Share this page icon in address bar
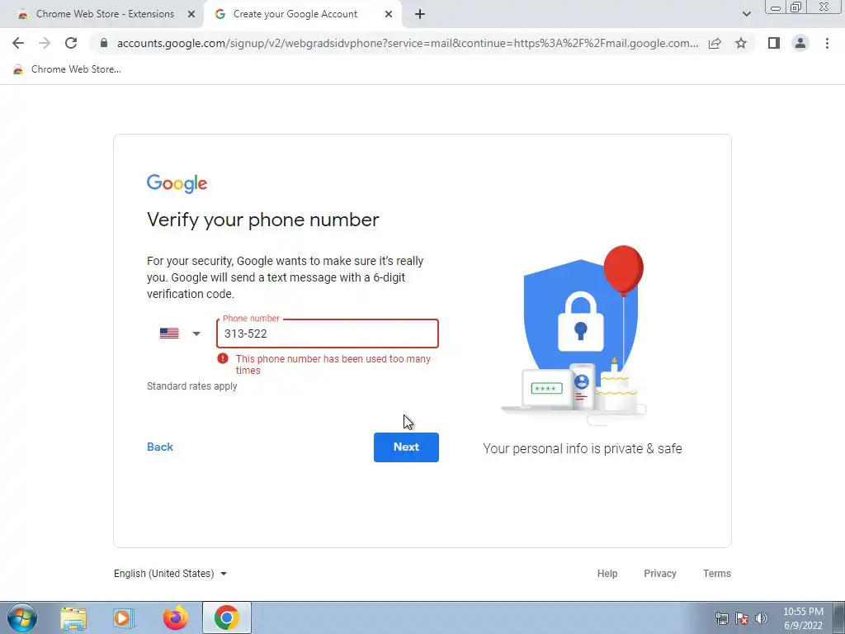Screen dimensions: 845x634 pos(715,43)
